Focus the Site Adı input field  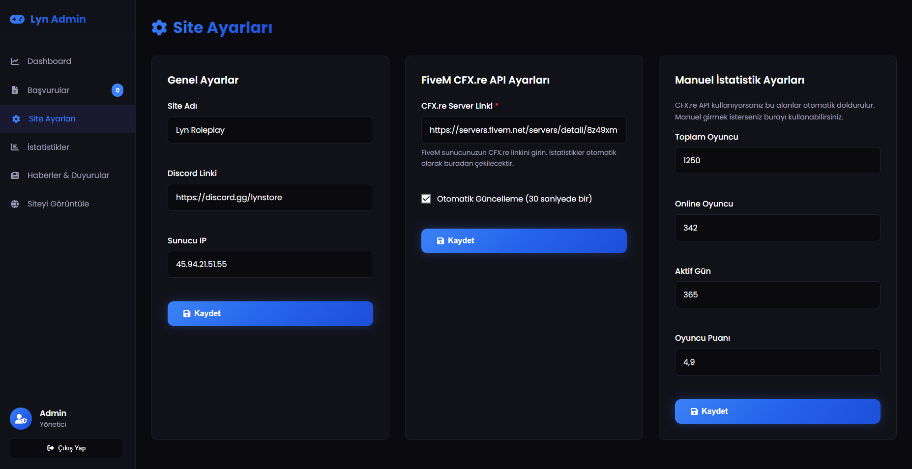(x=270, y=130)
